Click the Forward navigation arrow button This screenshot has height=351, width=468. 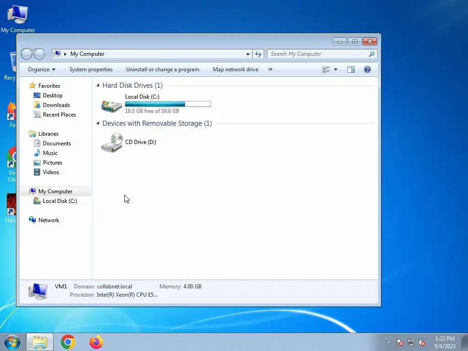(x=39, y=54)
